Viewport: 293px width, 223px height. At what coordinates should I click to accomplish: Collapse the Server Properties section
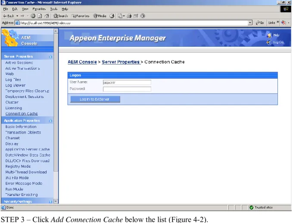(x=51, y=56)
